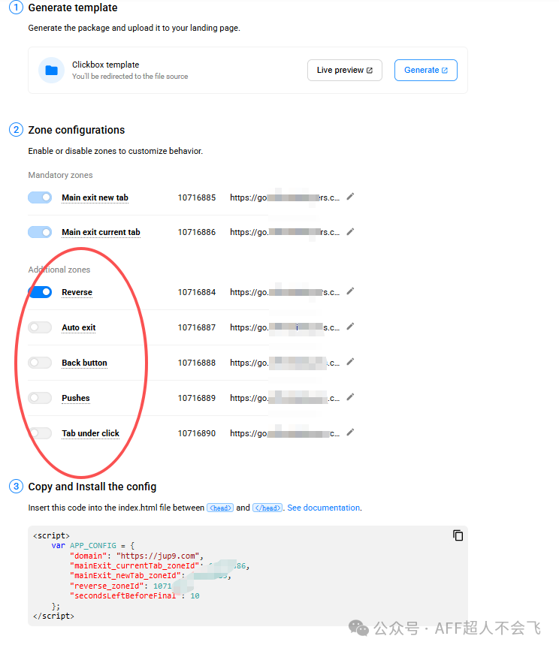The image size is (559, 651).
Task: Select zone ID 10716889
Action: [197, 398]
